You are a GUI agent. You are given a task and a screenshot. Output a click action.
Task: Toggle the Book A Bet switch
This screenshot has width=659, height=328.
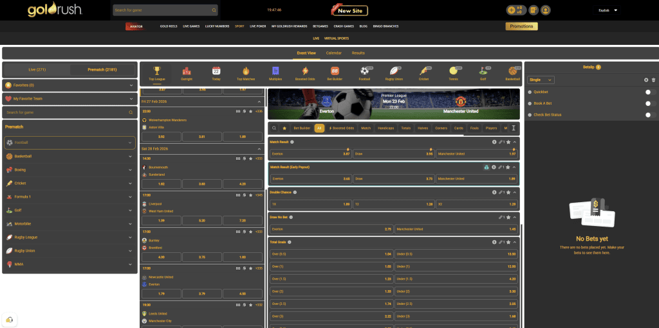(650, 103)
